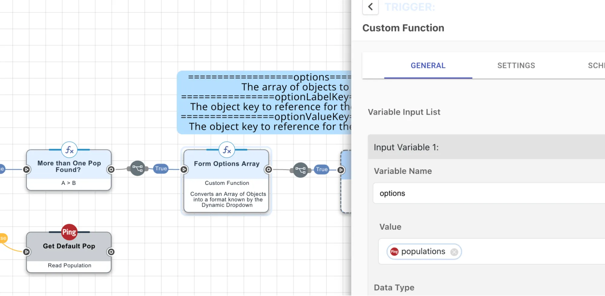
Task: Select the Get Default Pop node
Action: tap(69, 252)
